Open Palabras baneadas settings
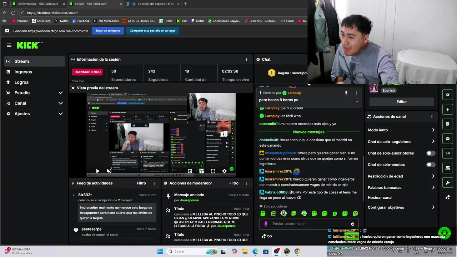The width and height of the screenshot is (457, 257). pyautogui.click(x=401, y=187)
